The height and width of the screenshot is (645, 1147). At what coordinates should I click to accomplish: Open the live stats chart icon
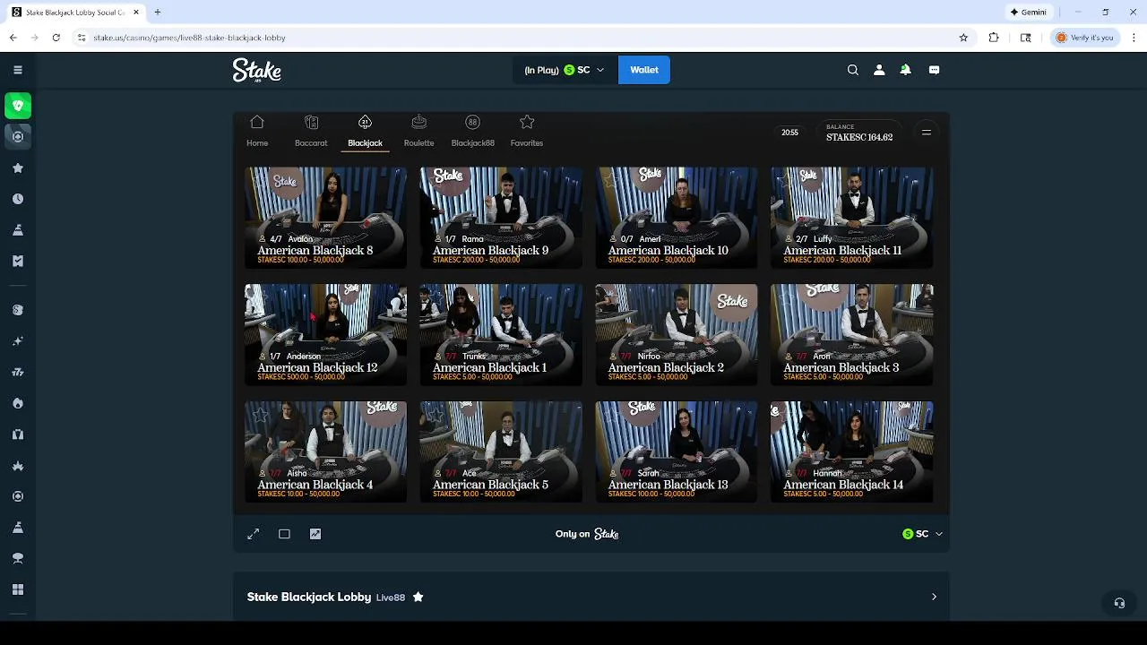[315, 534]
